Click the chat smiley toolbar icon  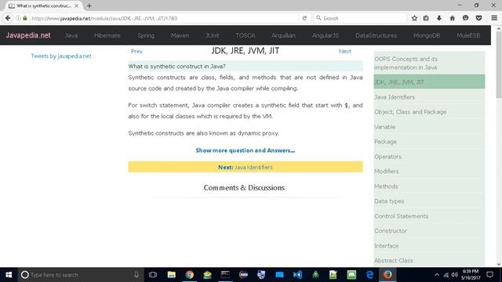[465, 18]
